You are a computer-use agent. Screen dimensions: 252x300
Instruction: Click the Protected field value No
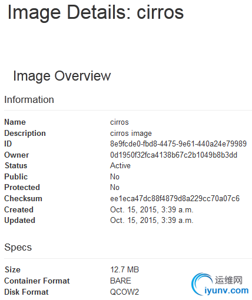[x=115, y=188]
